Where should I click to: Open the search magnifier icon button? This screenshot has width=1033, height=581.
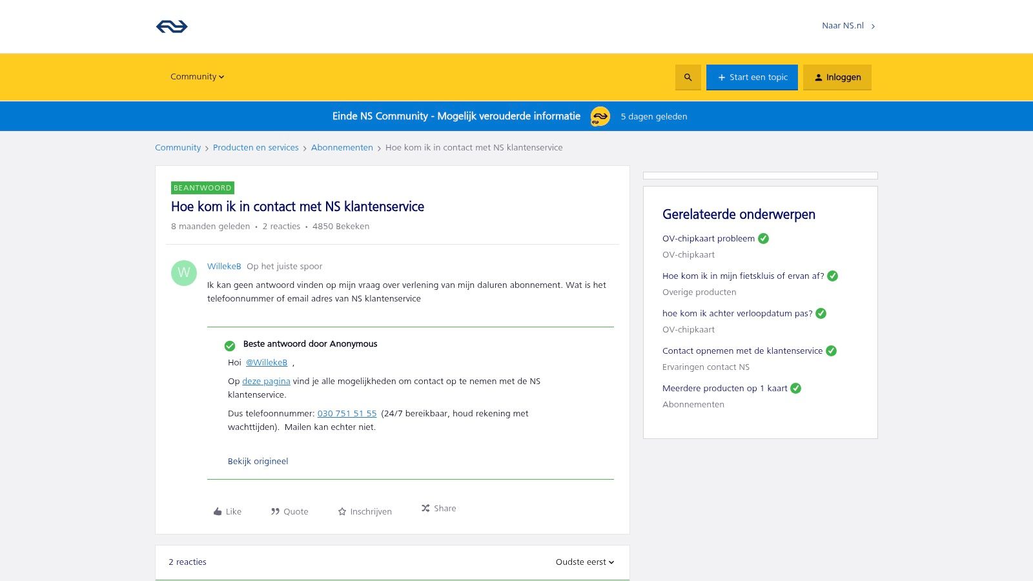click(x=688, y=77)
